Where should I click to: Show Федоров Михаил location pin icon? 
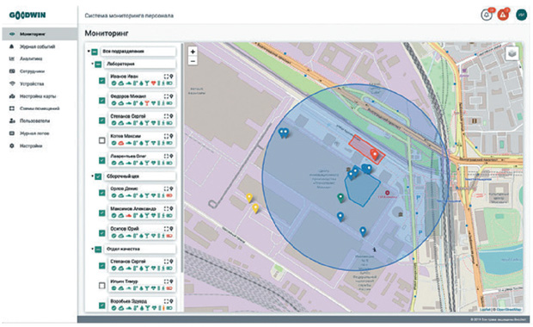[171, 96]
